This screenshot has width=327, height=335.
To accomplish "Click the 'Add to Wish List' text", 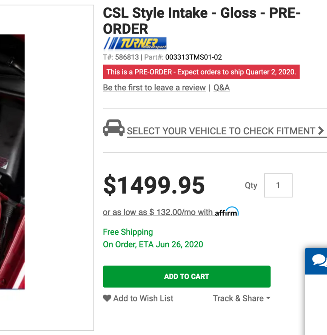I will (143, 298).
